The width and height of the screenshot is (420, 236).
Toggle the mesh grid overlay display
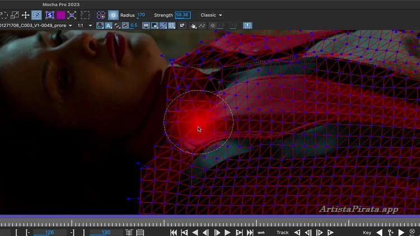click(172, 26)
